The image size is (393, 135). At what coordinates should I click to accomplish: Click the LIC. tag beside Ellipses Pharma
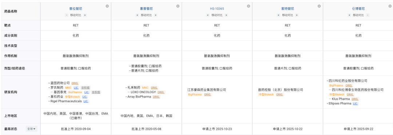(x=356, y=103)
